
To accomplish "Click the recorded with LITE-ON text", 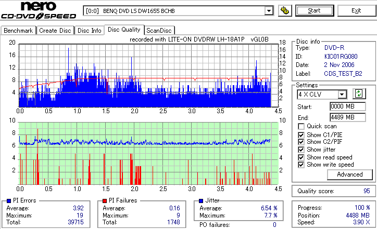I will [199, 39].
